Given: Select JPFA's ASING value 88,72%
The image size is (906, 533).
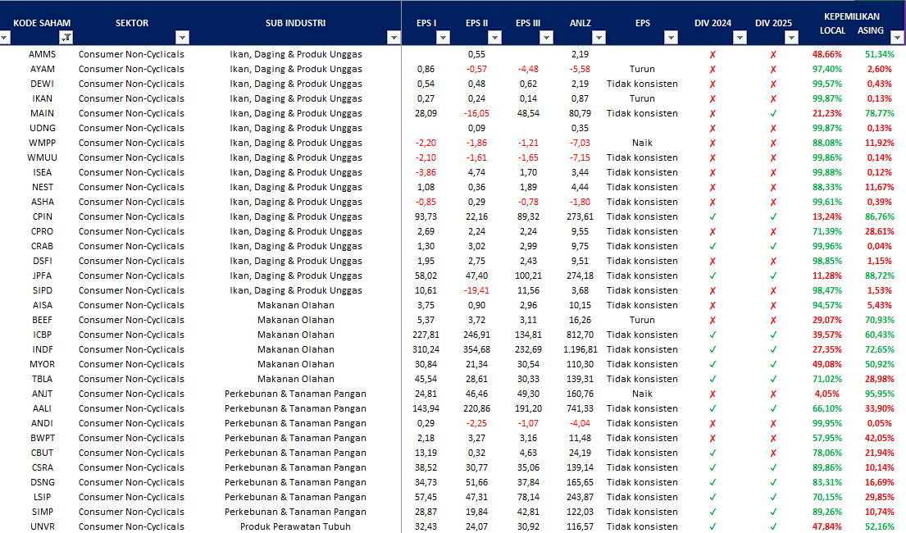Looking at the screenshot, I should [879, 276].
